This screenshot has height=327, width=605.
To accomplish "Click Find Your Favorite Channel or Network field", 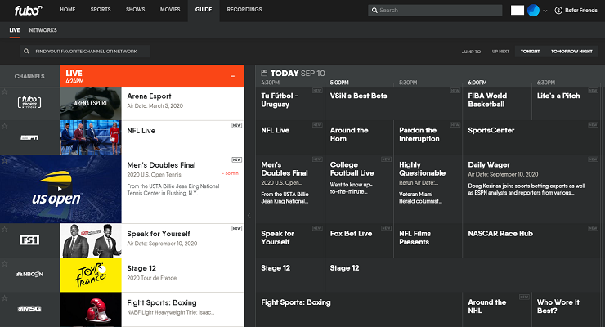I will [x=85, y=52].
